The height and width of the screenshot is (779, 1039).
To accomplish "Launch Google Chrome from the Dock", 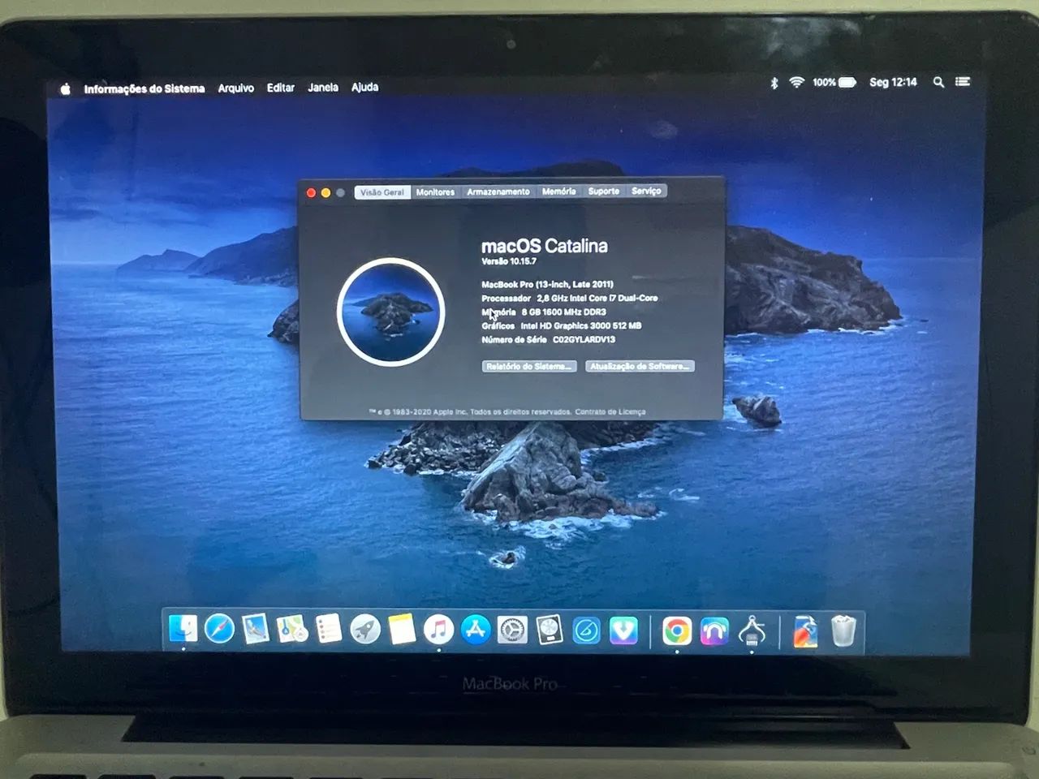I will pos(677,631).
